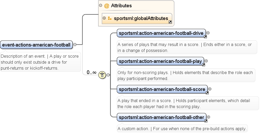
Task: Expand action-american-football-drive element
Action: (x=208, y=33)
